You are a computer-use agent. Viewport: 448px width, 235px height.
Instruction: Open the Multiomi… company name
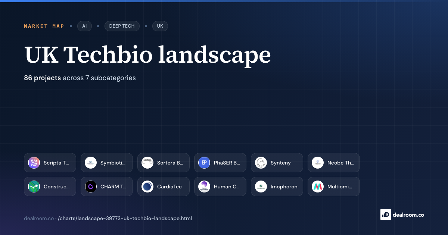pos(340,187)
